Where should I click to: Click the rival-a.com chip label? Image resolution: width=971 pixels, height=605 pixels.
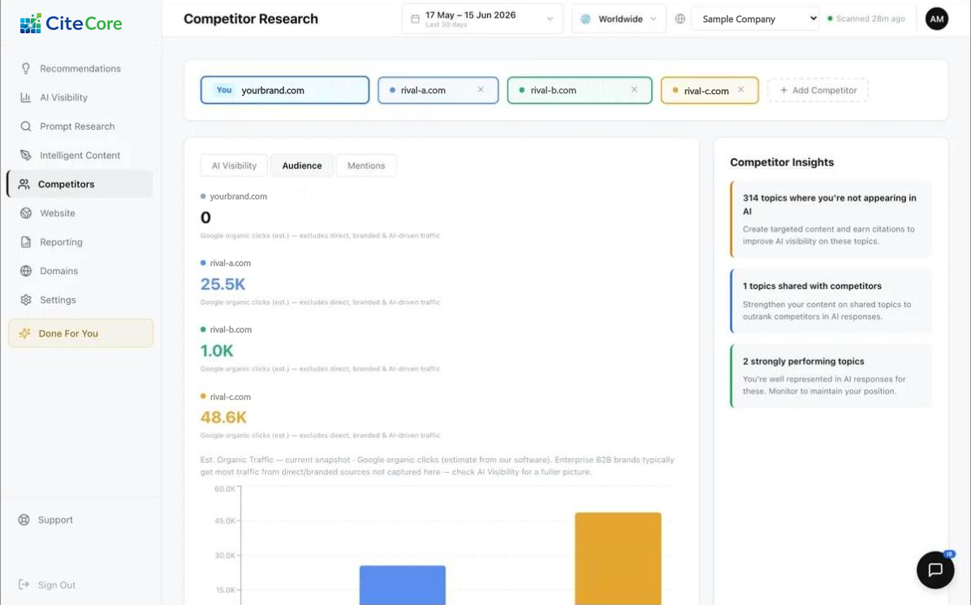click(x=423, y=90)
